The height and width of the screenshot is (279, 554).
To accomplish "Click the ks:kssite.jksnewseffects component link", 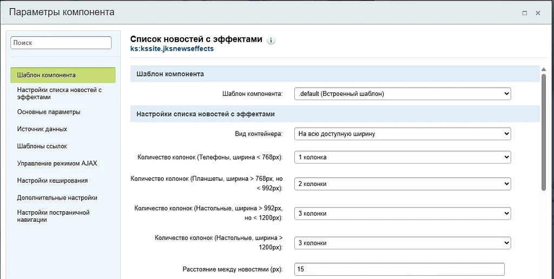I will click(172, 49).
